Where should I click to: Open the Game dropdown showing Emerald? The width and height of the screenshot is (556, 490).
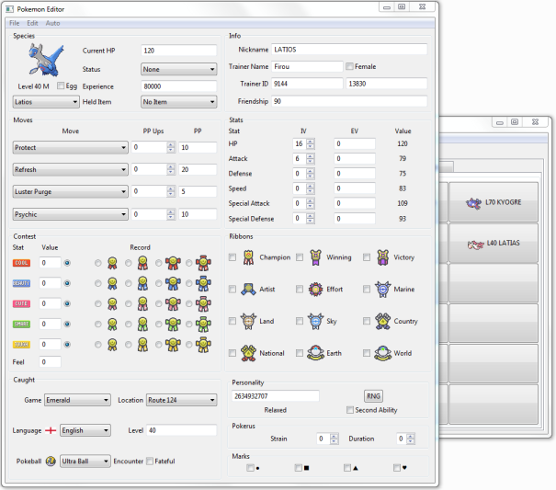click(x=77, y=400)
